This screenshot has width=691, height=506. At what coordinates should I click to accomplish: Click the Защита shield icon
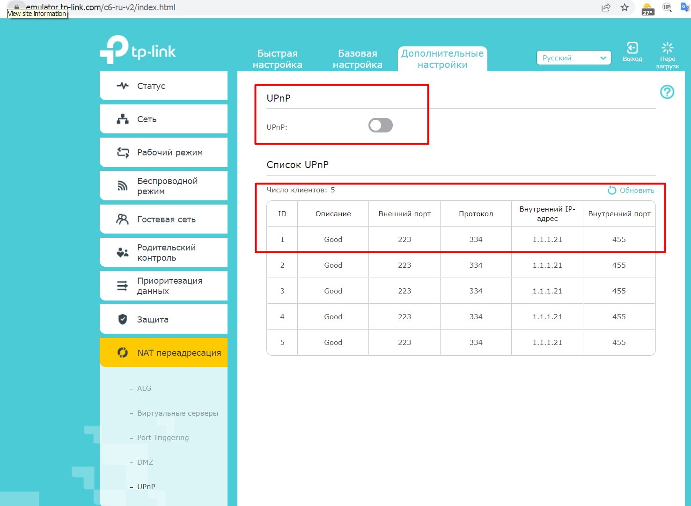pos(123,319)
